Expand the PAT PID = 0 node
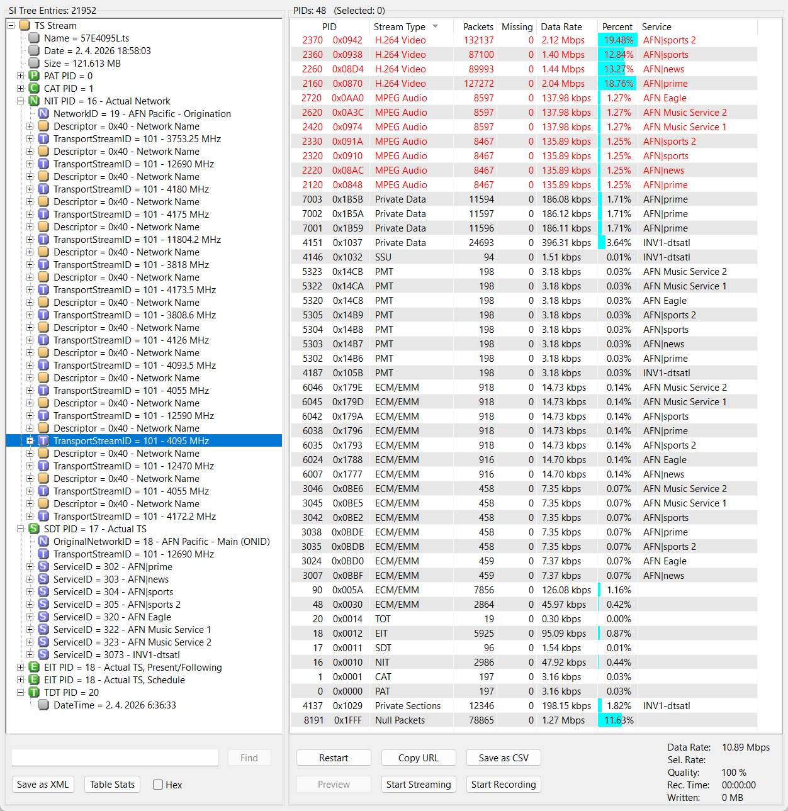The height and width of the screenshot is (811, 788). point(20,76)
